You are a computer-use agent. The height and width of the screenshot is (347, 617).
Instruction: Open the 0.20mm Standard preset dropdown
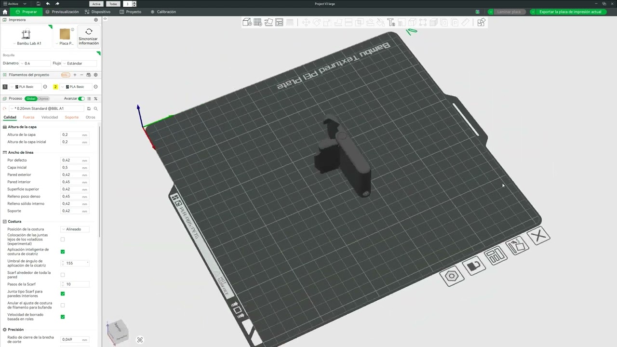[47, 108]
